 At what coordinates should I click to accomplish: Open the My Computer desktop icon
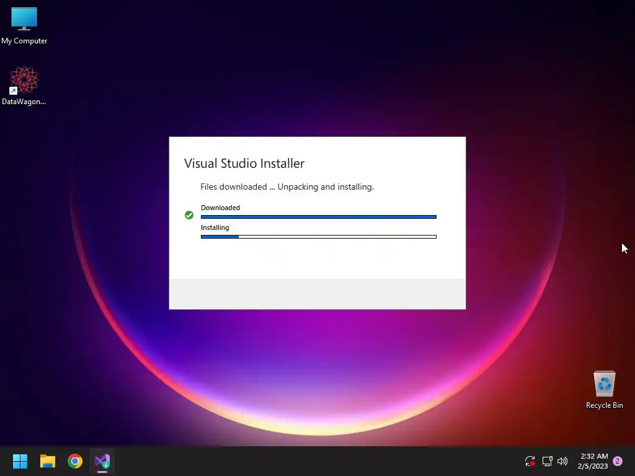[24, 25]
